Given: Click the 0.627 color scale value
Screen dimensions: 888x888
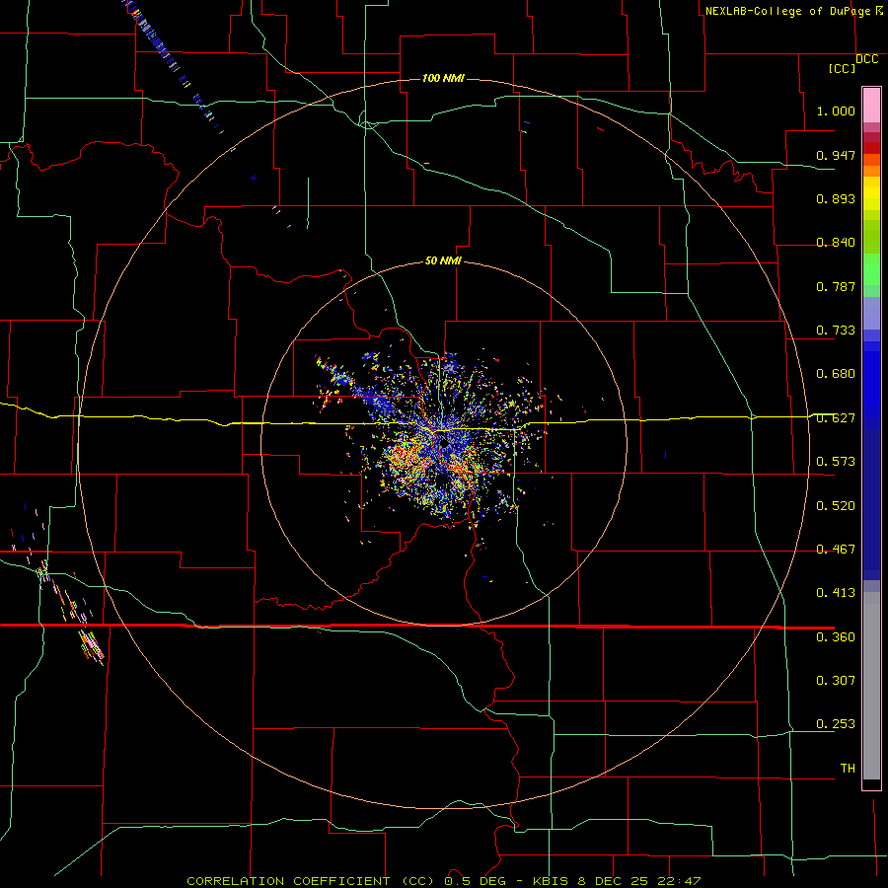Looking at the screenshot, I should point(836,418).
